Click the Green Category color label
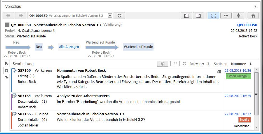Image resolution: width=263 pixels, height=134 pixels. click(x=239, y=76)
